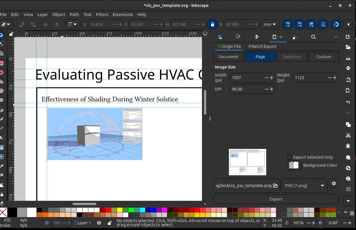The height and width of the screenshot is (230, 356).
Task: Toggle Layer 1 visibility eye icon
Action: pos(99,223)
